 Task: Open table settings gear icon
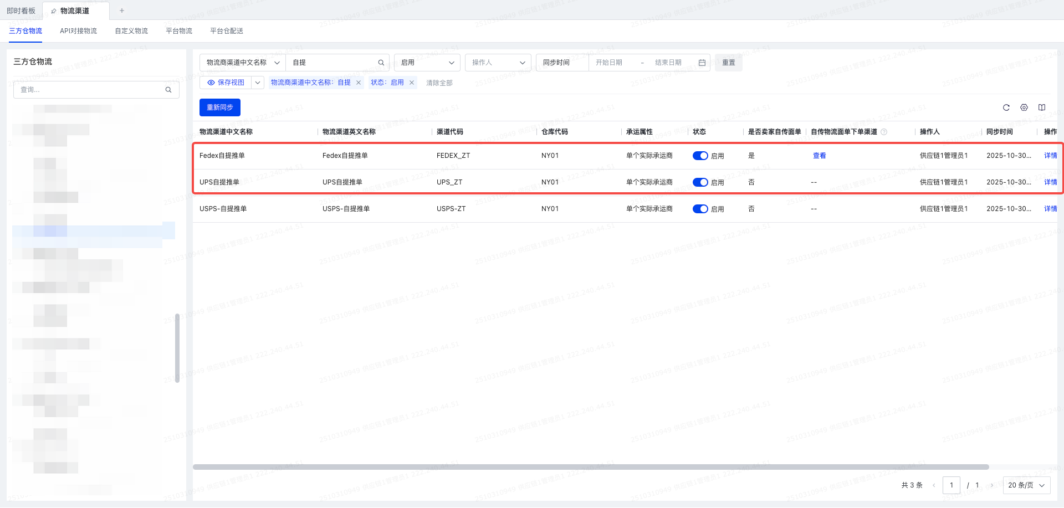pos(1024,107)
